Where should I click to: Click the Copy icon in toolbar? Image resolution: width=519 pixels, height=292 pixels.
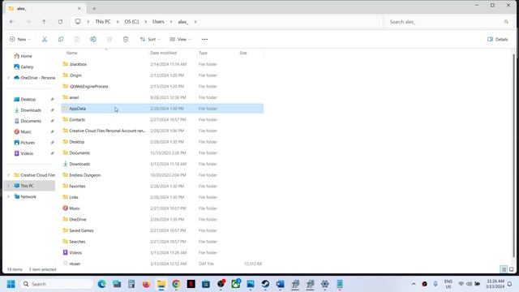[61, 39]
